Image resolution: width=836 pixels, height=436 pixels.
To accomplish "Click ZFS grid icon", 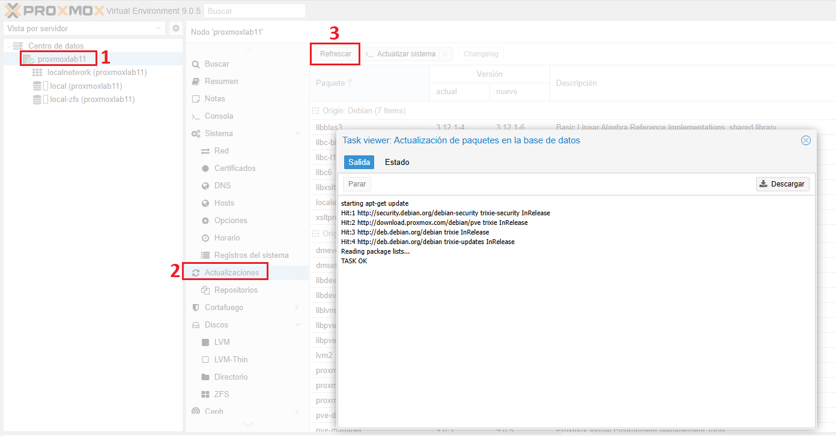I will pyautogui.click(x=205, y=394).
